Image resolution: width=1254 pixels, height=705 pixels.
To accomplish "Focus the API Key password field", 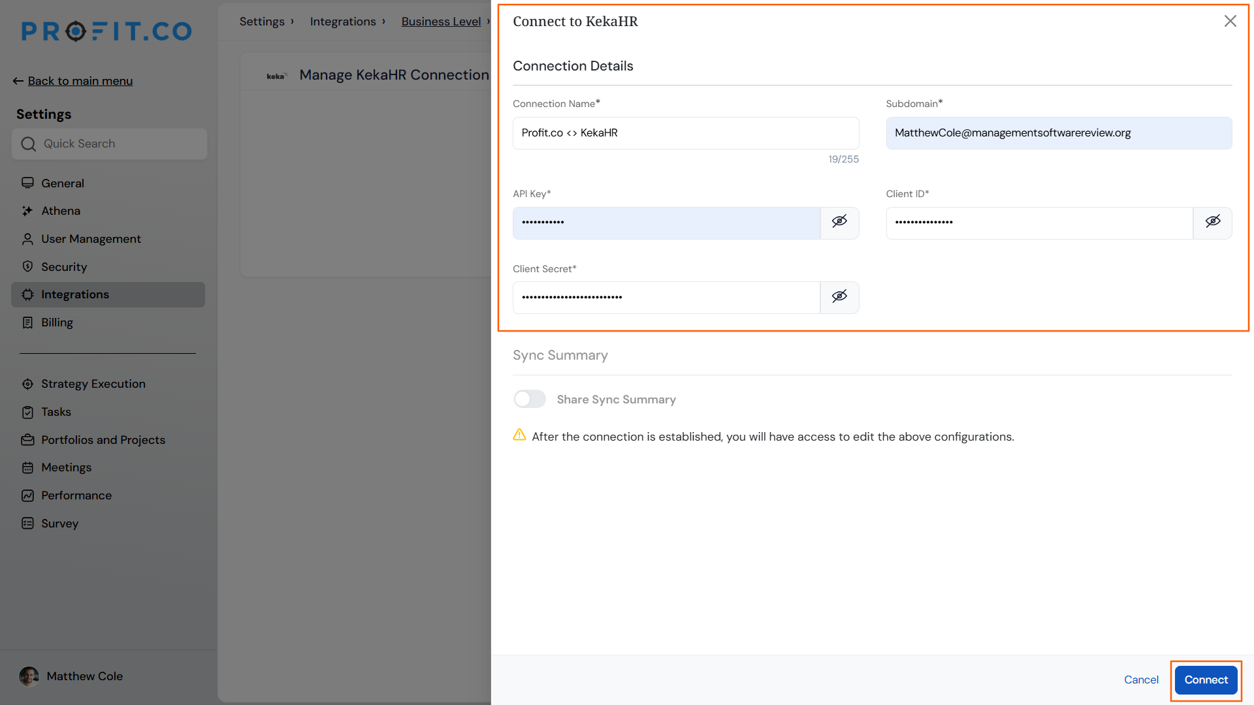I will [666, 223].
